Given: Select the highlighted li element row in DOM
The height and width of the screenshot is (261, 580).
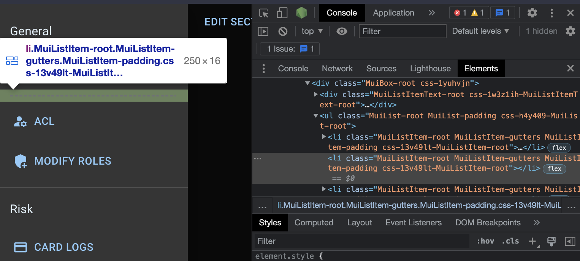Looking at the screenshot, I should coord(416,168).
